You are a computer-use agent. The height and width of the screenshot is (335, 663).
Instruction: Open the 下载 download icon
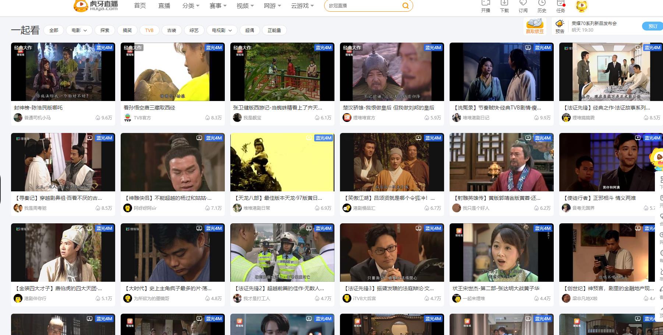[x=504, y=3]
